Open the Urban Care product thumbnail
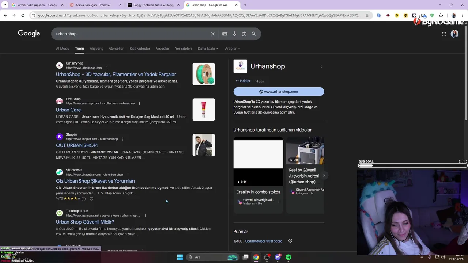This screenshot has width=468, height=263. [204, 110]
